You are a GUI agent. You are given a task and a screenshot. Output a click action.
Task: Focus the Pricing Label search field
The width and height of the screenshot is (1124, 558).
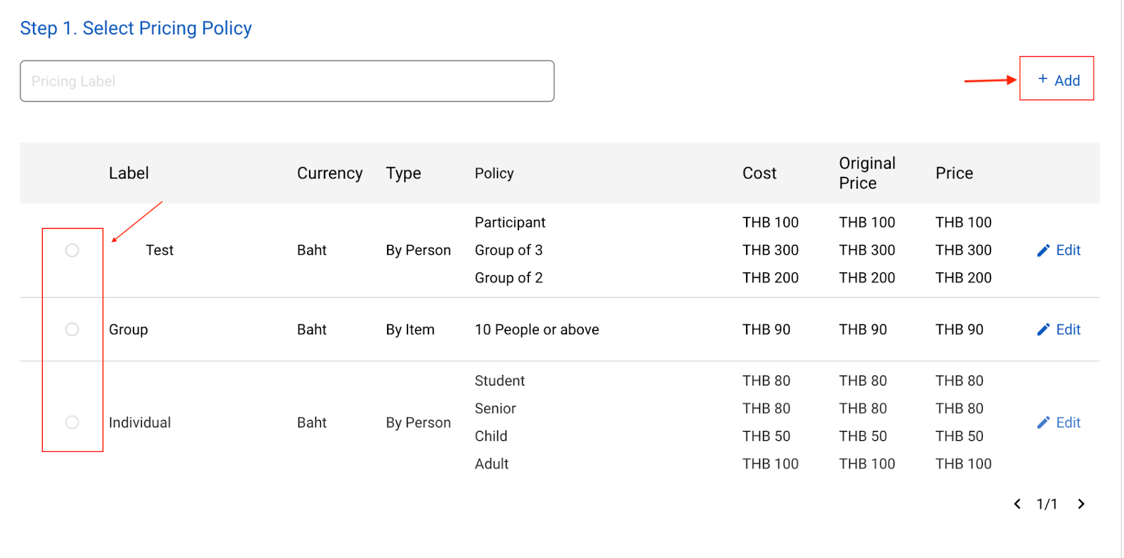click(287, 81)
